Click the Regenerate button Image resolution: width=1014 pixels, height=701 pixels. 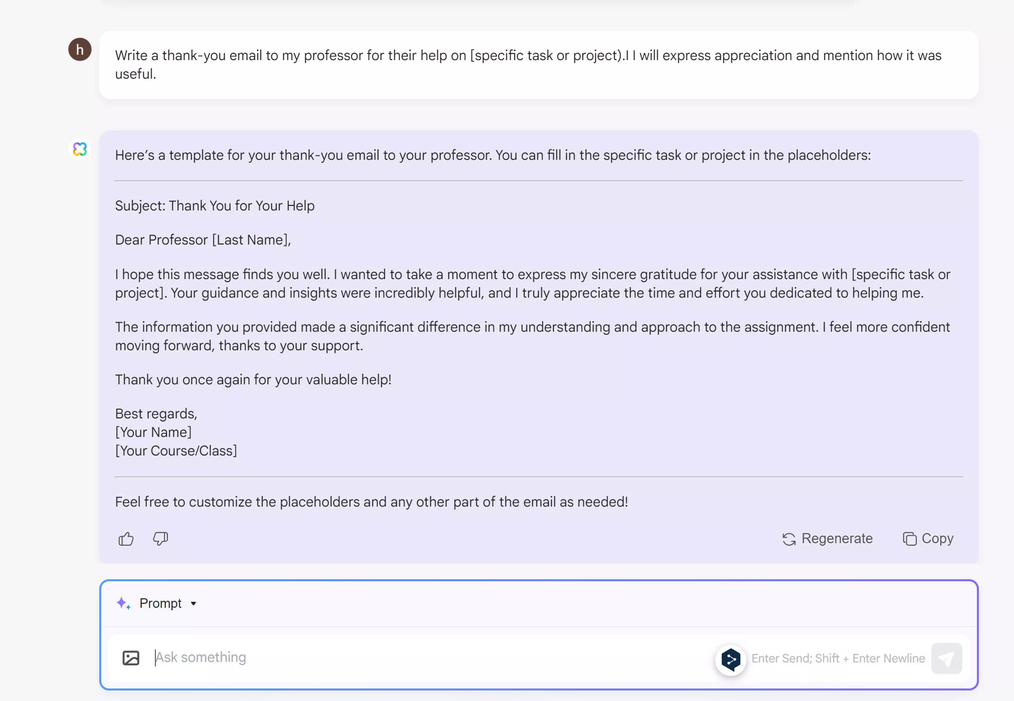click(829, 539)
